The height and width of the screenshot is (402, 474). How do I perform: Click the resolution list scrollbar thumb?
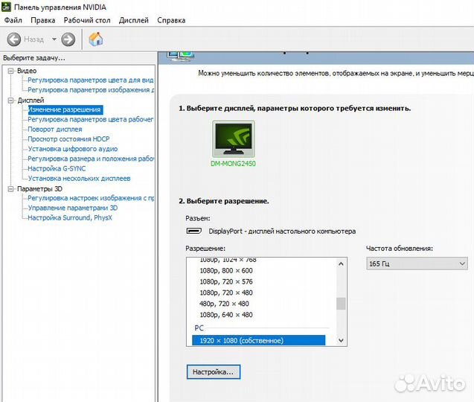pos(341,304)
